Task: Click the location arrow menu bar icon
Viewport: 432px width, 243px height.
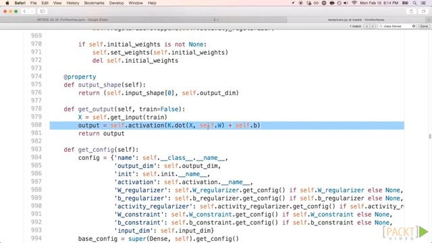Action: (293, 3)
